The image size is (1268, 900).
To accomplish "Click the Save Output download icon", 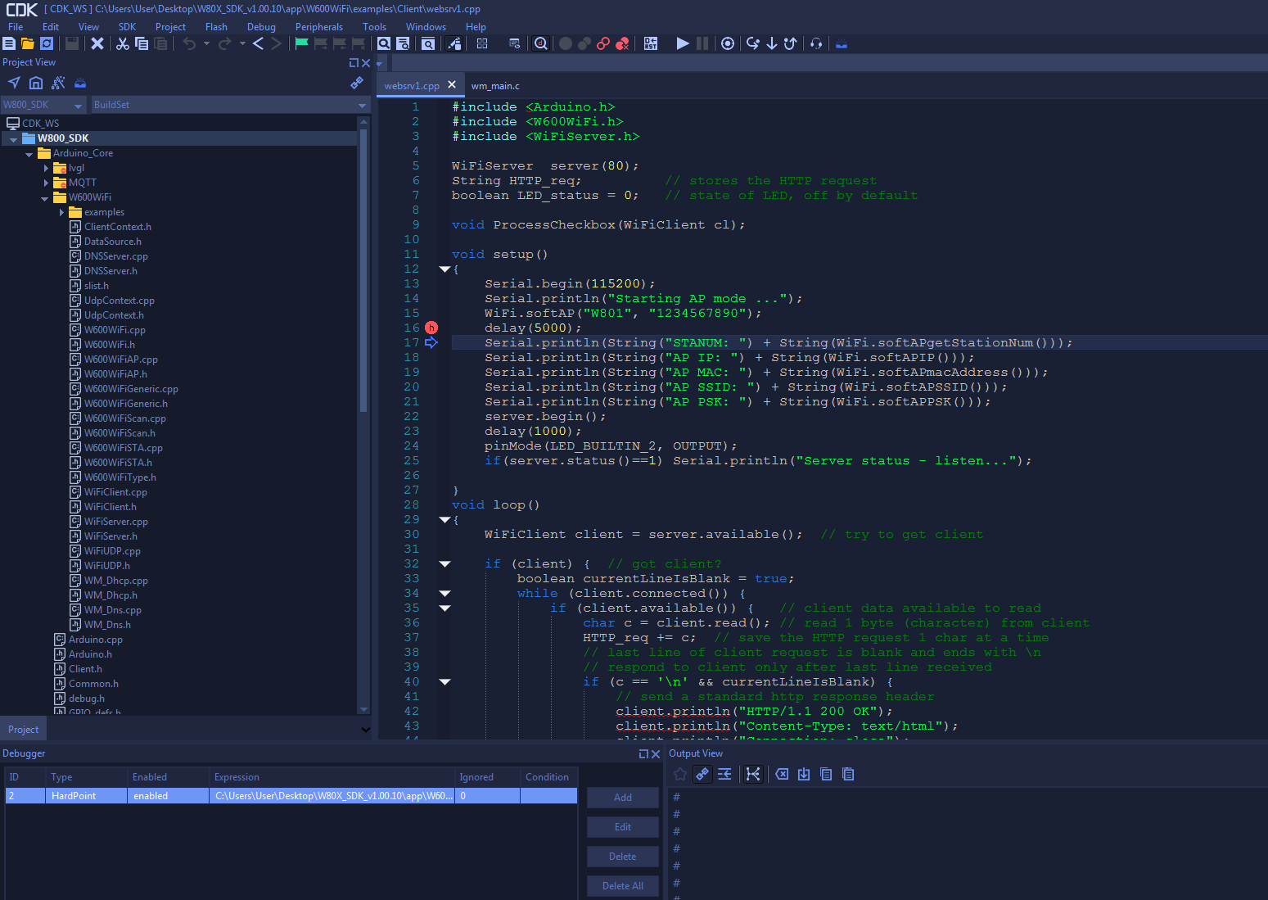I will (x=804, y=774).
